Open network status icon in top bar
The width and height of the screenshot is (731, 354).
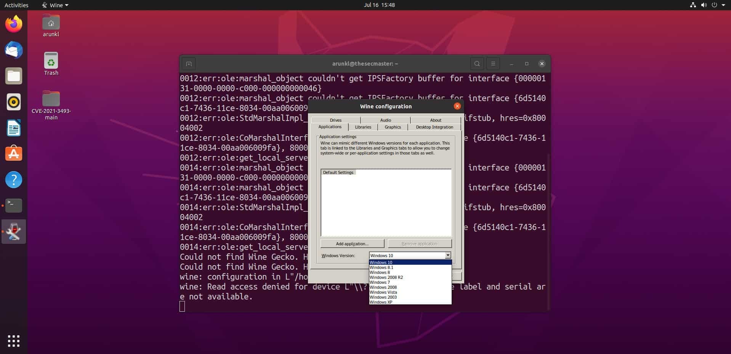coord(693,5)
